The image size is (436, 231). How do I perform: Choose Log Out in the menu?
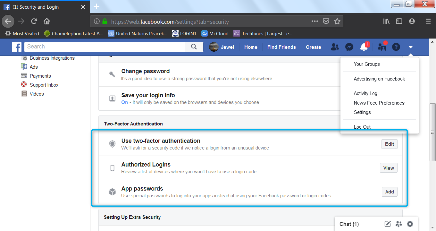point(362,127)
